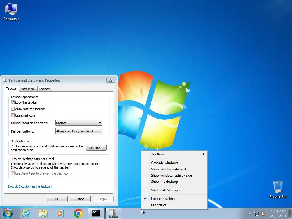Open the Computer desktop icon
Viewport: 292px width, 219px height.
tap(11, 12)
